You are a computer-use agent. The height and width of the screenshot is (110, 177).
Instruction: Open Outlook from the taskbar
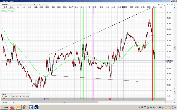coord(18,107)
